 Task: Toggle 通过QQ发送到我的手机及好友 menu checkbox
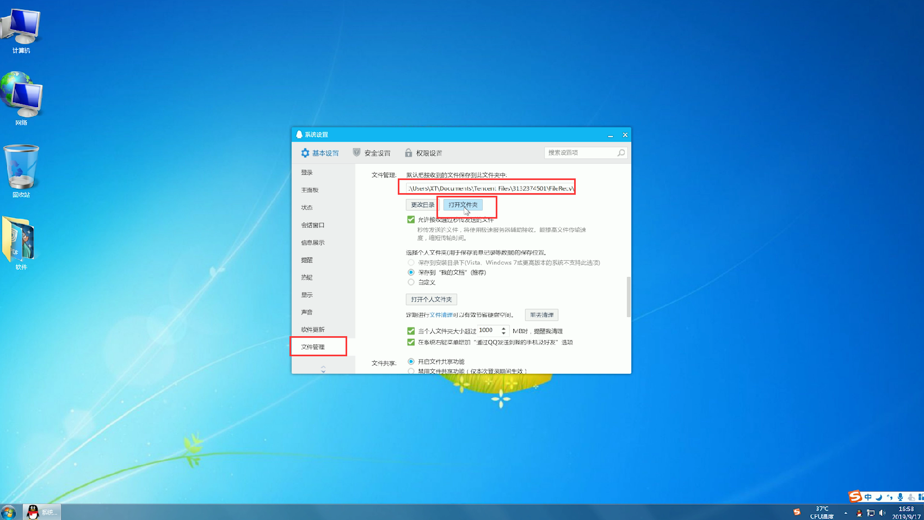click(x=411, y=342)
